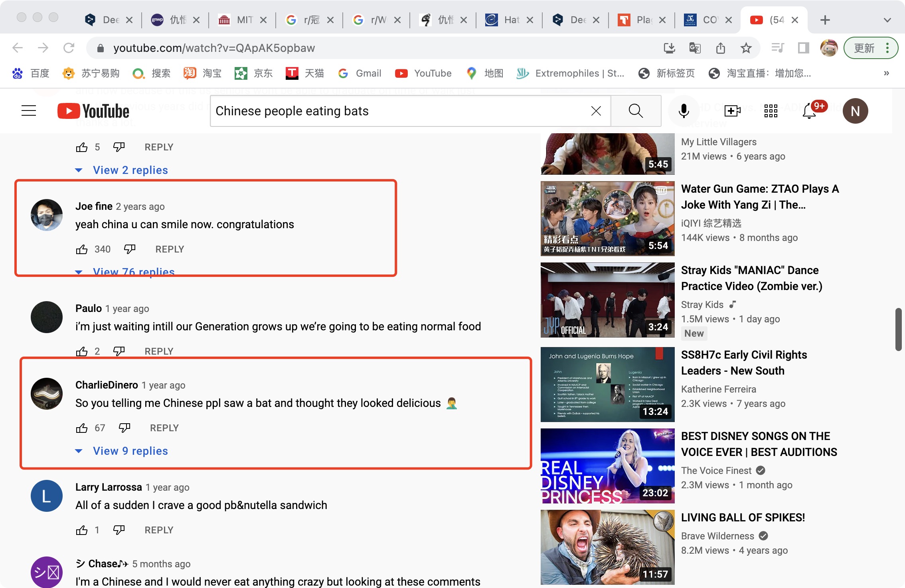Expand View 2 replies at top
Viewport: 905px width, 588px height.
tap(130, 170)
